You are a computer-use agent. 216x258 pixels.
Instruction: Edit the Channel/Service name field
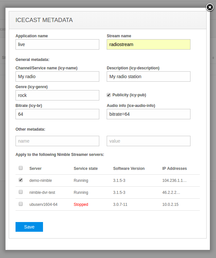[x=57, y=76]
